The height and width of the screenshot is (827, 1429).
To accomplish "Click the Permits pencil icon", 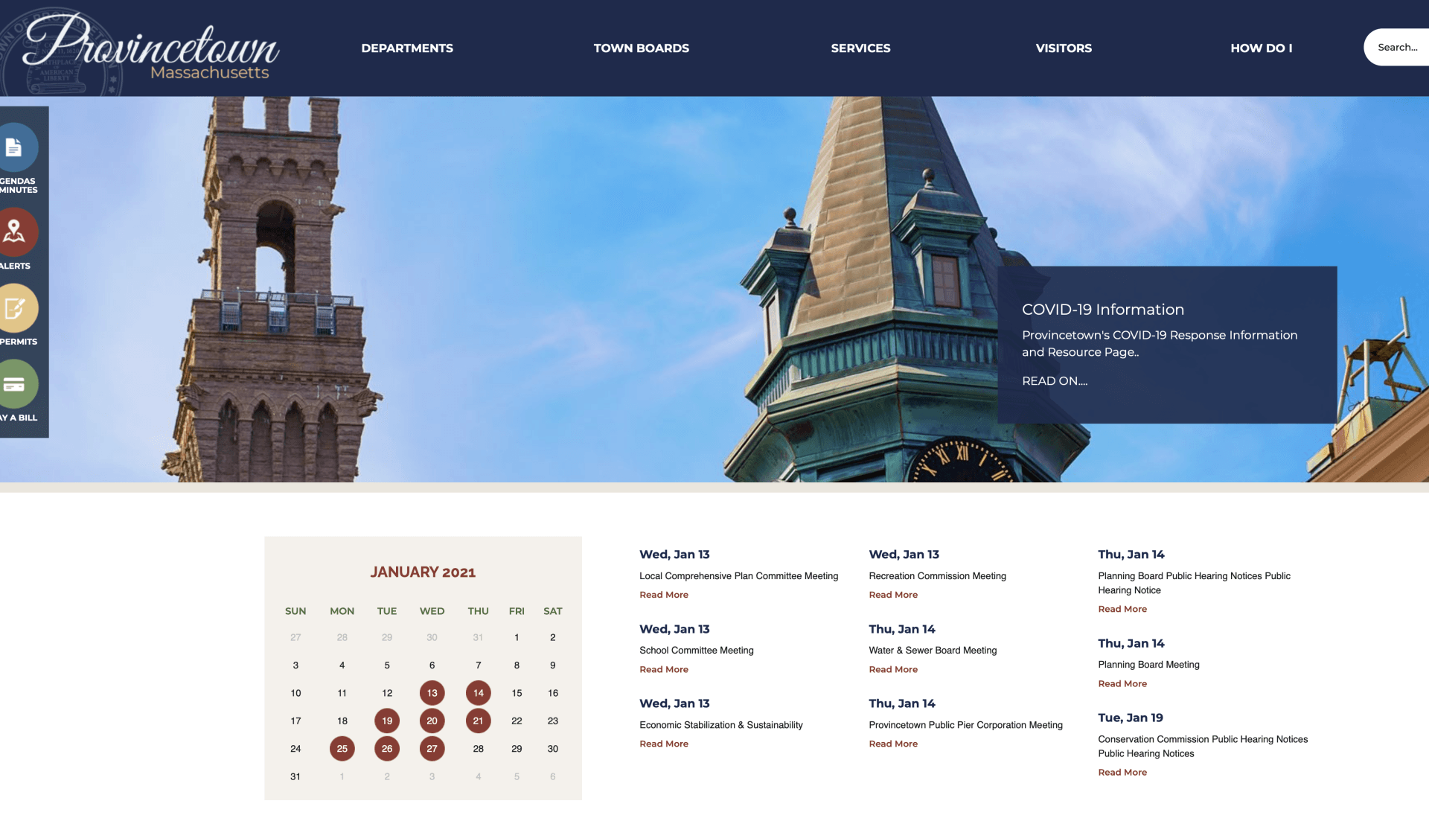I will click(x=13, y=308).
